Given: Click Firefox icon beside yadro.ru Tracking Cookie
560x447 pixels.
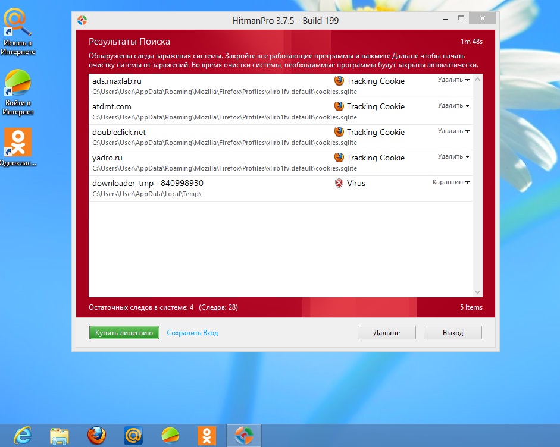Looking at the screenshot, I should tap(339, 158).
